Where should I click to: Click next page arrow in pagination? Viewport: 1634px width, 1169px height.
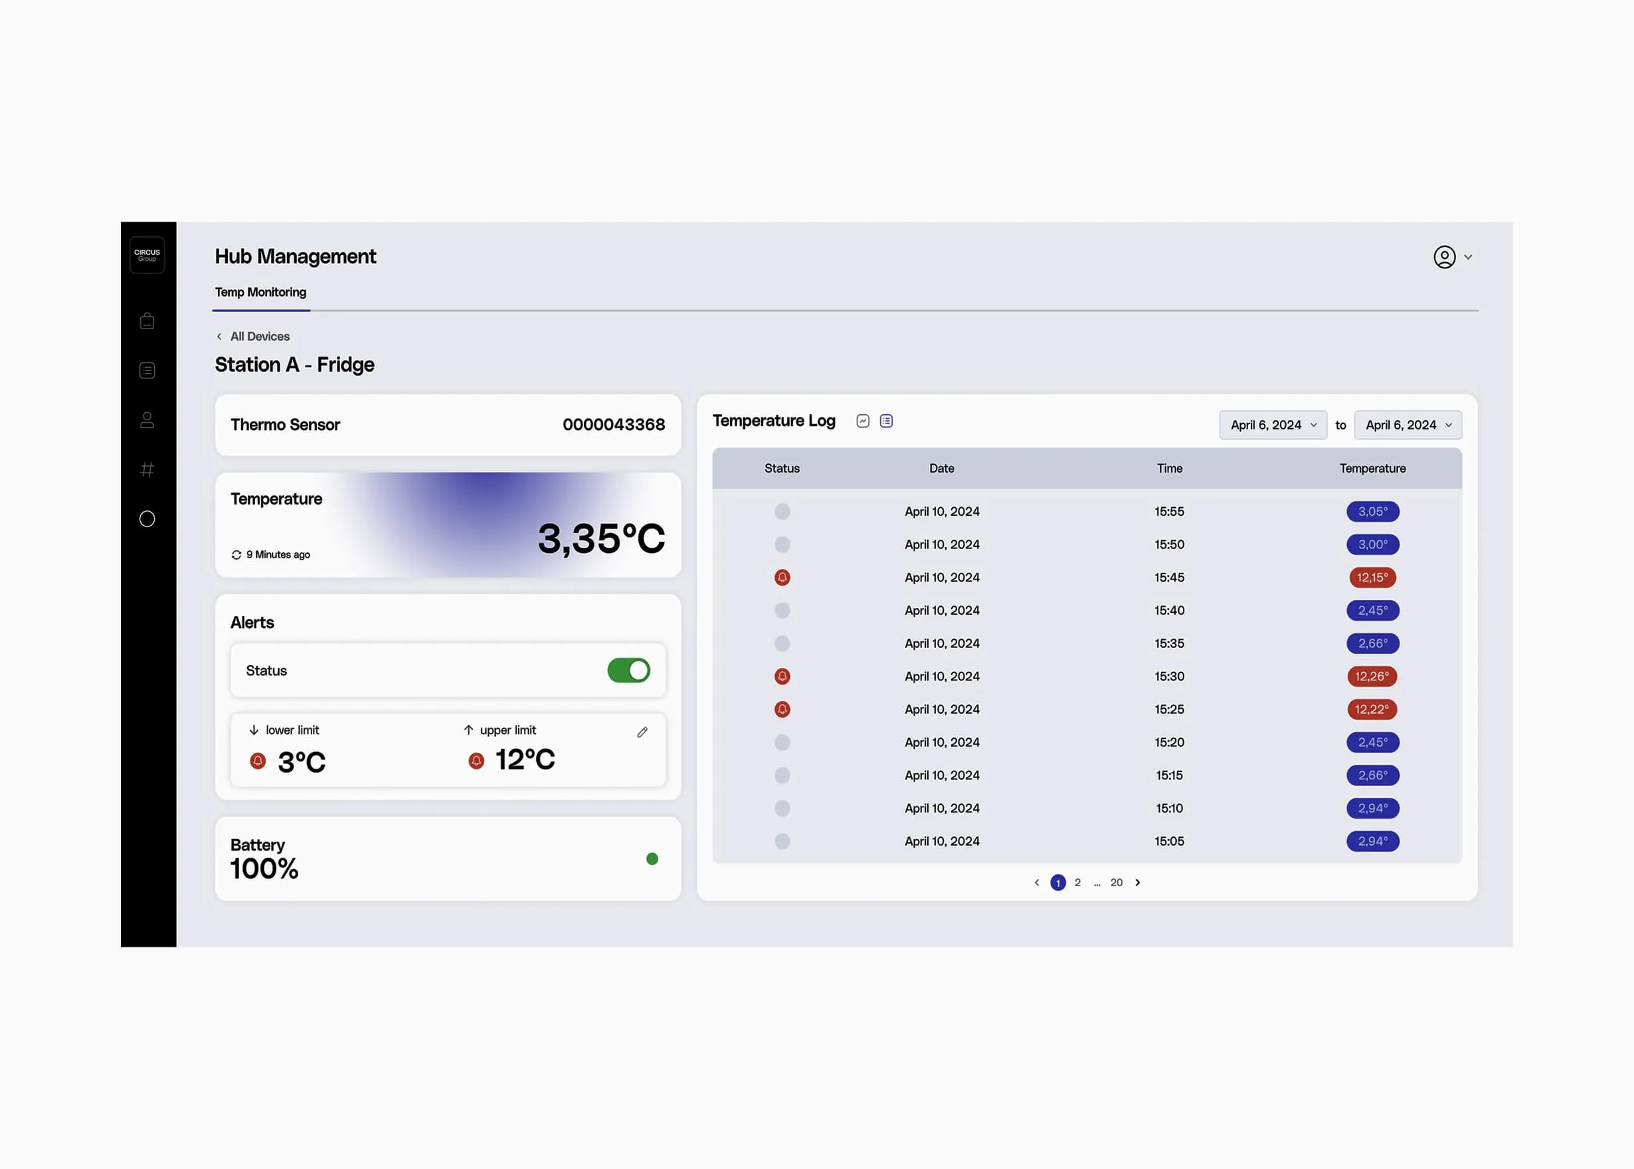[1138, 882]
